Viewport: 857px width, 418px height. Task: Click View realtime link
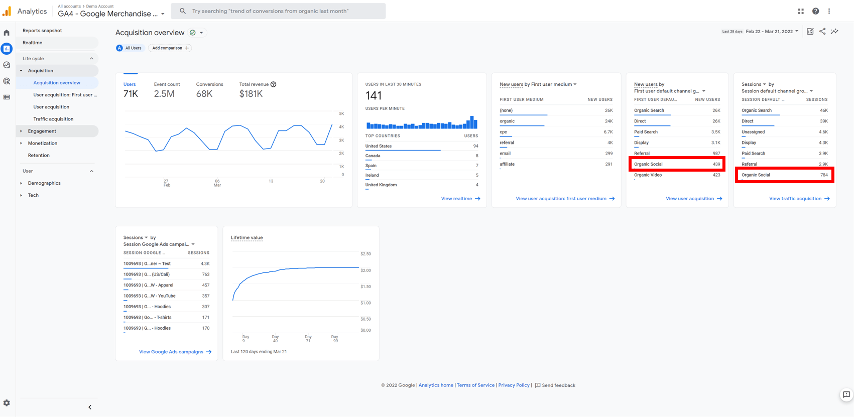coord(460,199)
